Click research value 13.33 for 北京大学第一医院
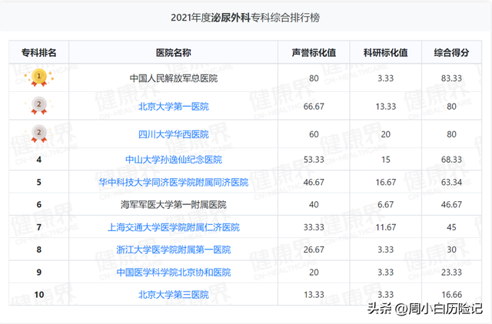Viewport: 492px width, 324px height. [386, 107]
